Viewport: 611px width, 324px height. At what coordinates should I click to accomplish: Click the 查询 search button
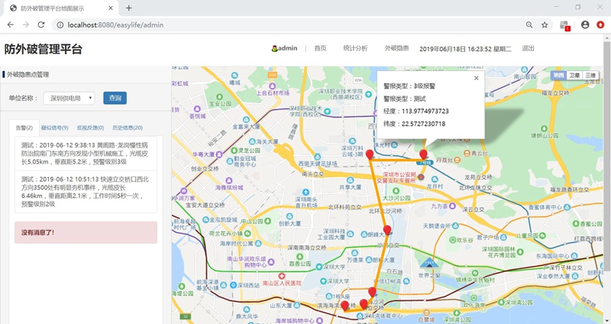pos(115,98)
